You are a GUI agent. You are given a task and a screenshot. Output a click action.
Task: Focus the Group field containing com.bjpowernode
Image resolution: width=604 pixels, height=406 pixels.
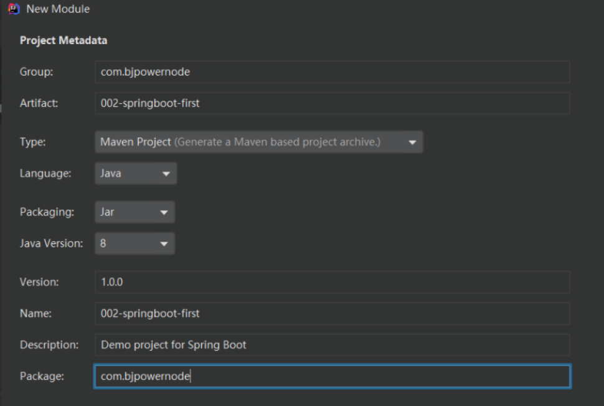(x=332, y=72)
